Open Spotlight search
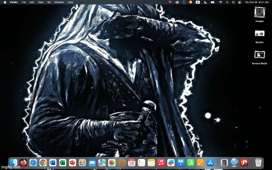 (x=227, y=2)
